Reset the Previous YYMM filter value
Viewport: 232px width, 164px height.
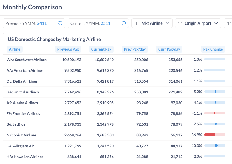60,23
